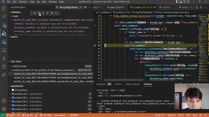The height and width of the screenshot is (117, 209).
Task: Collapse the Locals scope
Action: pos(11,16)
